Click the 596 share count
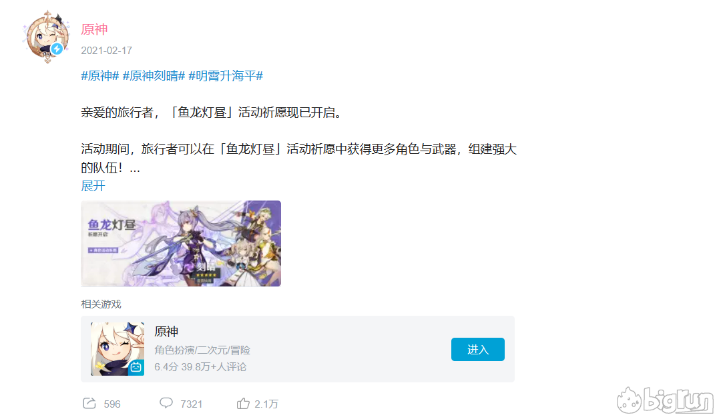The width and height of the screenshot is (719, 417). [112, 404]
